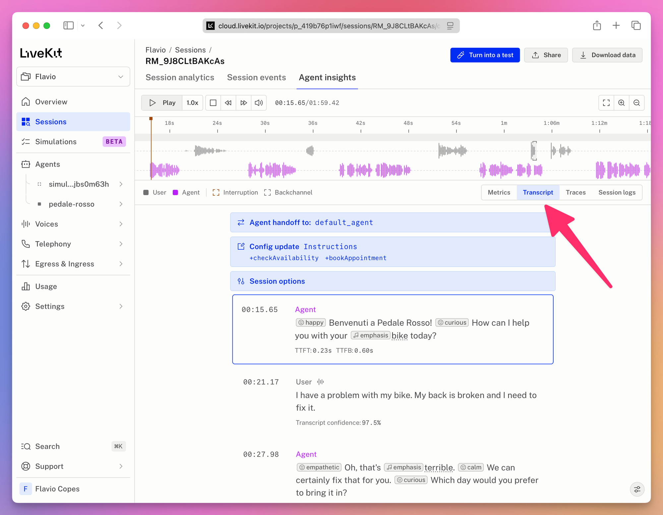Select the Session logs tab
This screenshot has width=663, height=515.
click(x=617, y=192)
